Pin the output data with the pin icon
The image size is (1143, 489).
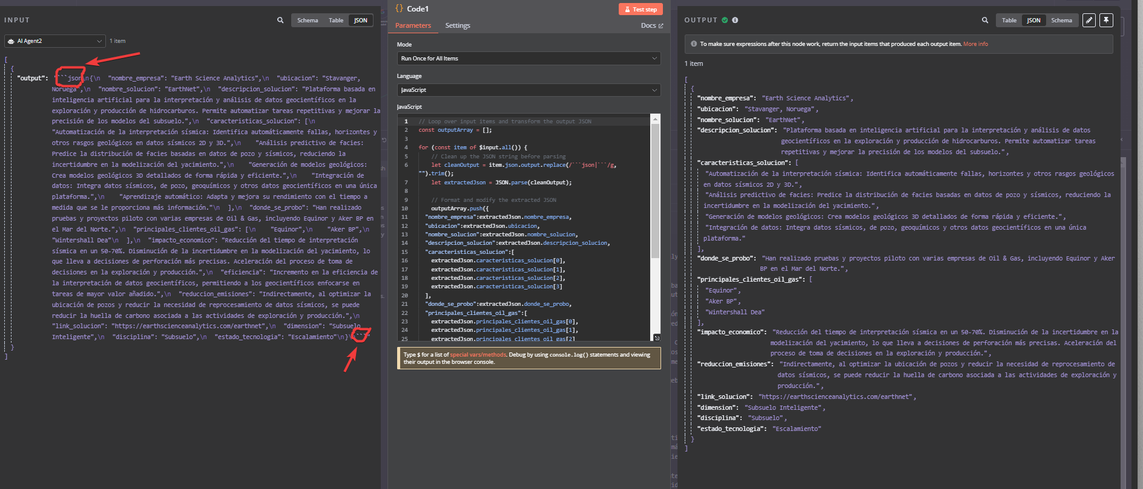(1106, 20)
